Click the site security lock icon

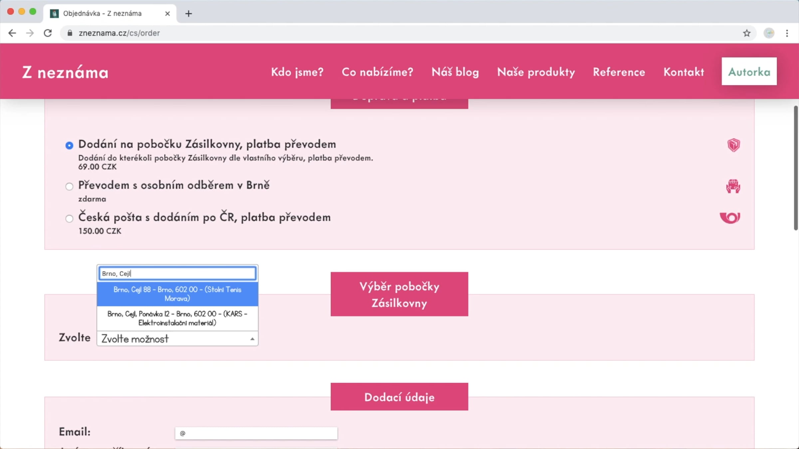(70, 33)
